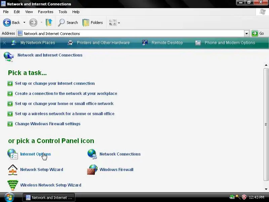Select Change Windows Firewall settings

click(x=48, y=124)
